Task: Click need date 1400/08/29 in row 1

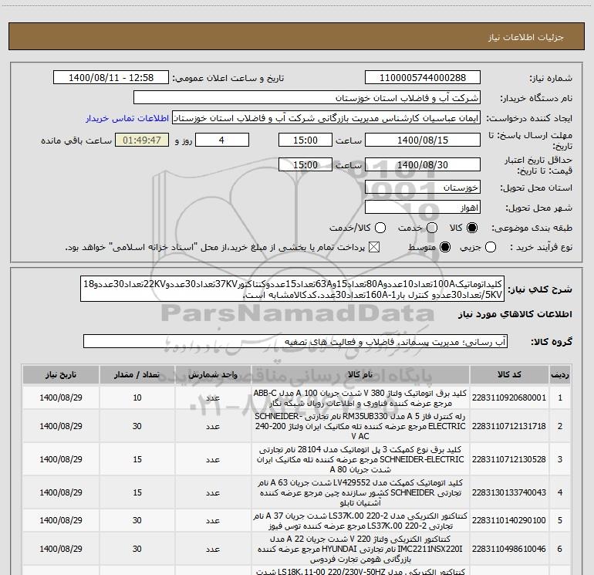Action: point(61,397)
